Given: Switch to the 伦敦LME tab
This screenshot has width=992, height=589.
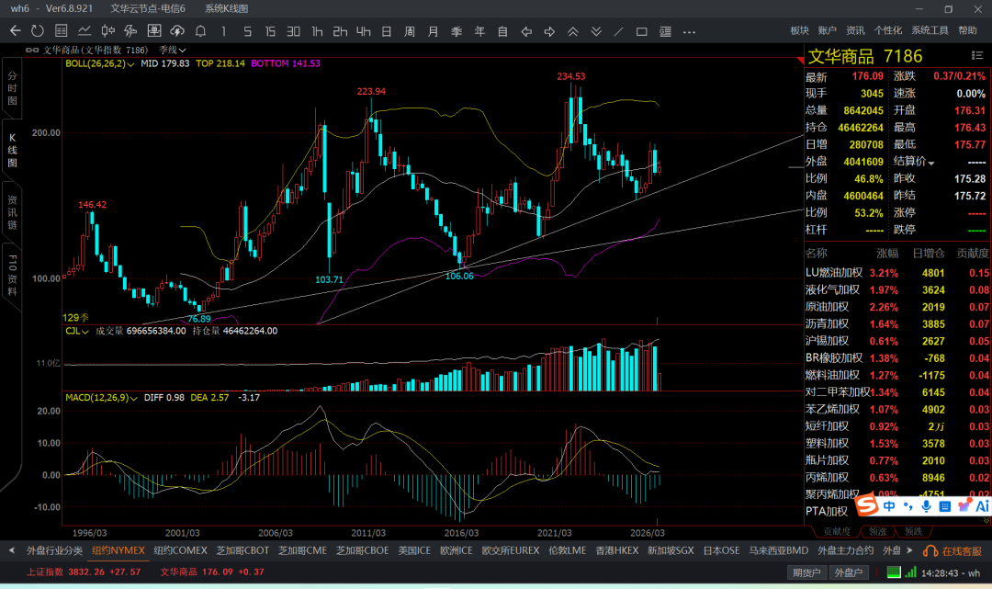Looking at the screenshot, I should pos(568,550).
